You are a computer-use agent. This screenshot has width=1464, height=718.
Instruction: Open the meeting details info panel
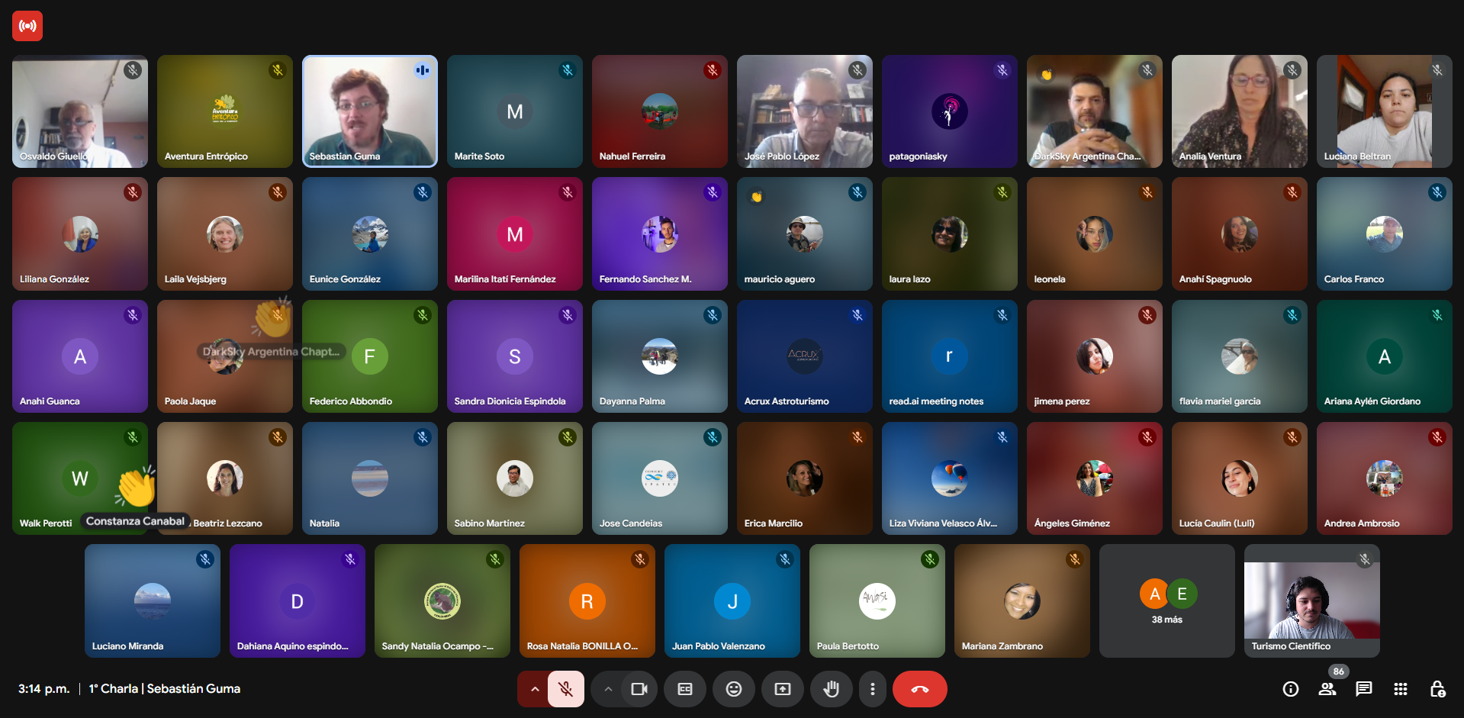[x=1290, y=689]
